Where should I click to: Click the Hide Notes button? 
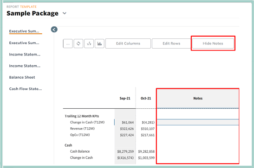(213, 44)
